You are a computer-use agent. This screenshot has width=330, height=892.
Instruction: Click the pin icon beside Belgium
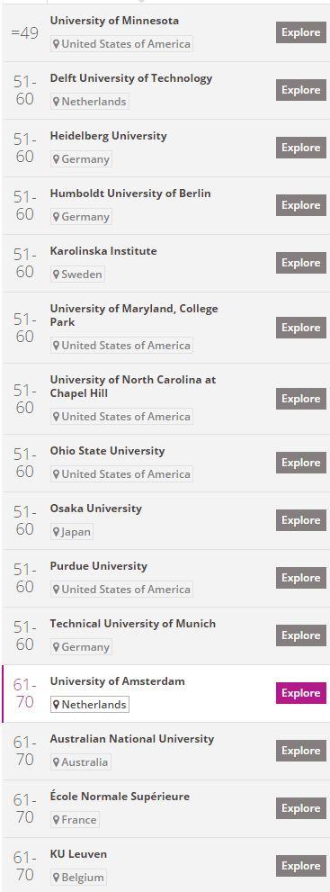tap(57, 878)
